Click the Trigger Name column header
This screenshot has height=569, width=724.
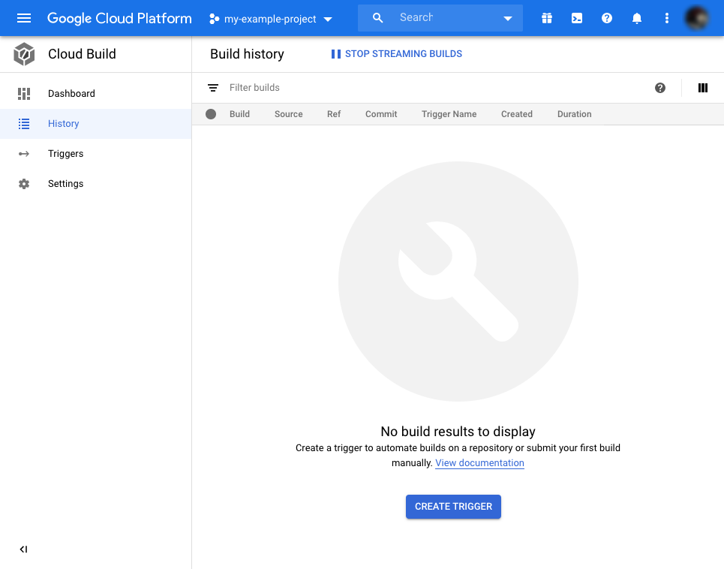[449, 114]
